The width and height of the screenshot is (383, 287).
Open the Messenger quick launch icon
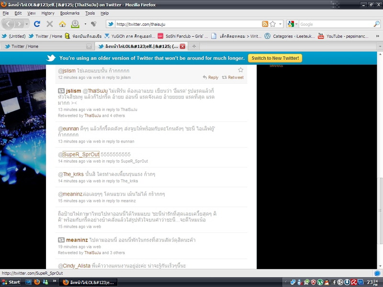[x=45, y=282]
